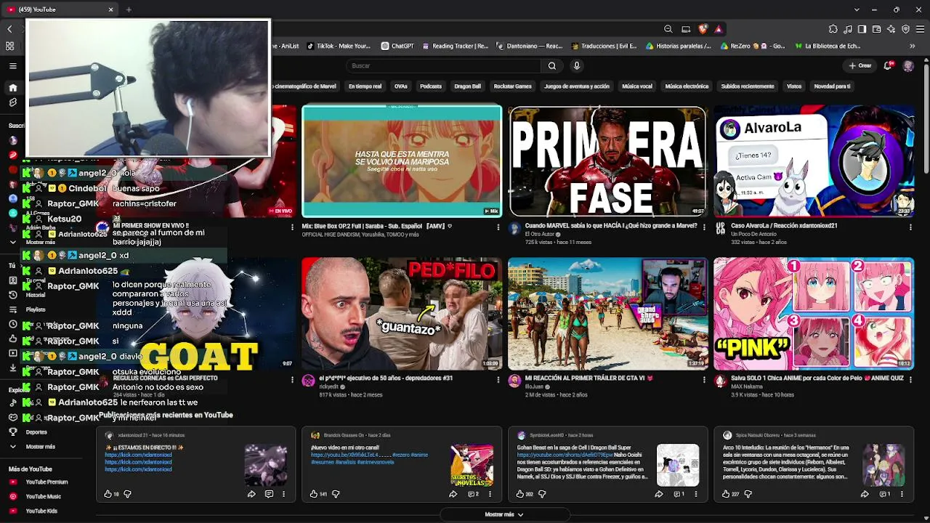Play the PRIMERA FASE Iron Man thumbnail
Image resolution: width=930 pixels, height=523 pixels.
point(607,161)
